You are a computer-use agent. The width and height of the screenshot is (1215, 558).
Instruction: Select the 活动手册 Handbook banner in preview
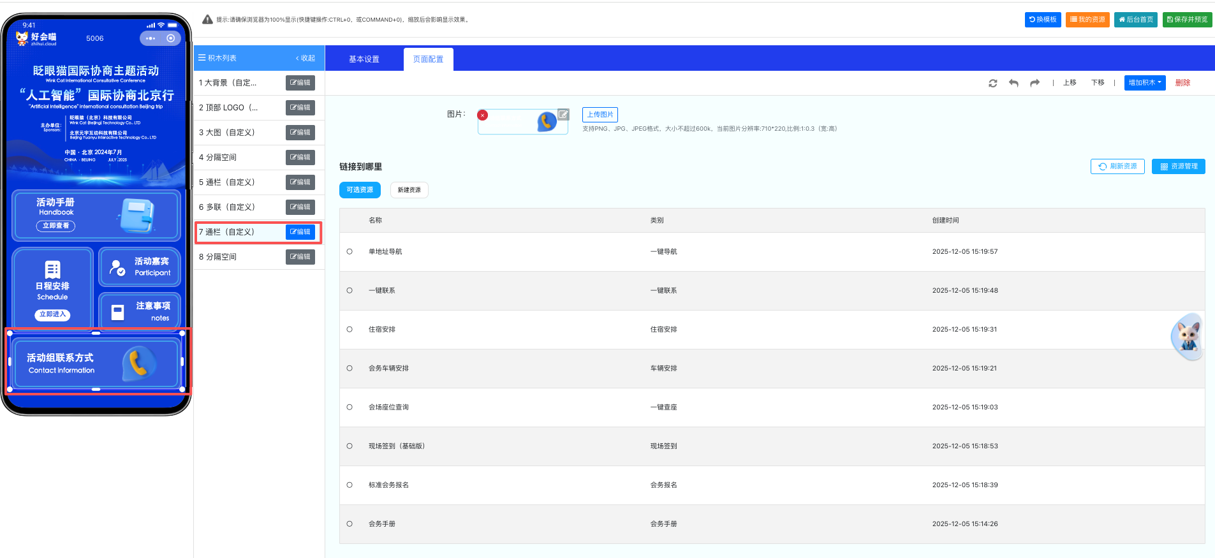pyautogui.click(x=96, y=216)
